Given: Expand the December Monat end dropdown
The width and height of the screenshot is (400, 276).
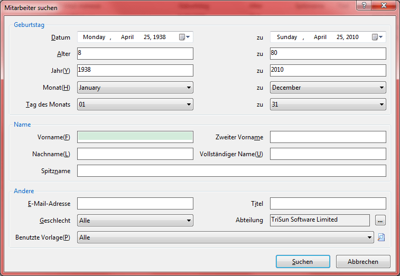Looking at the screenshot, I should coord(328,88).
